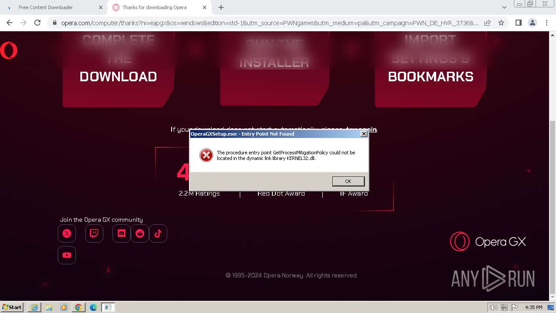Open Opera GX Discord server
Screen dimensions: 556x313
pyautogui.click(x=122, y=233)
